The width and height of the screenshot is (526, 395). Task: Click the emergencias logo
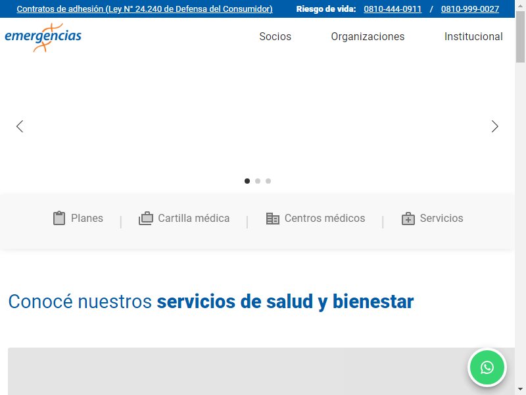[x=43, y=38]
